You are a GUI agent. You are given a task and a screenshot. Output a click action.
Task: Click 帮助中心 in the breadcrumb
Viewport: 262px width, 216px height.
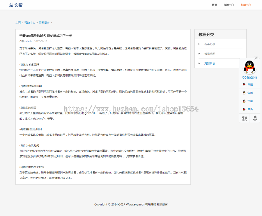pyautogui.click(x=30, y=22)
